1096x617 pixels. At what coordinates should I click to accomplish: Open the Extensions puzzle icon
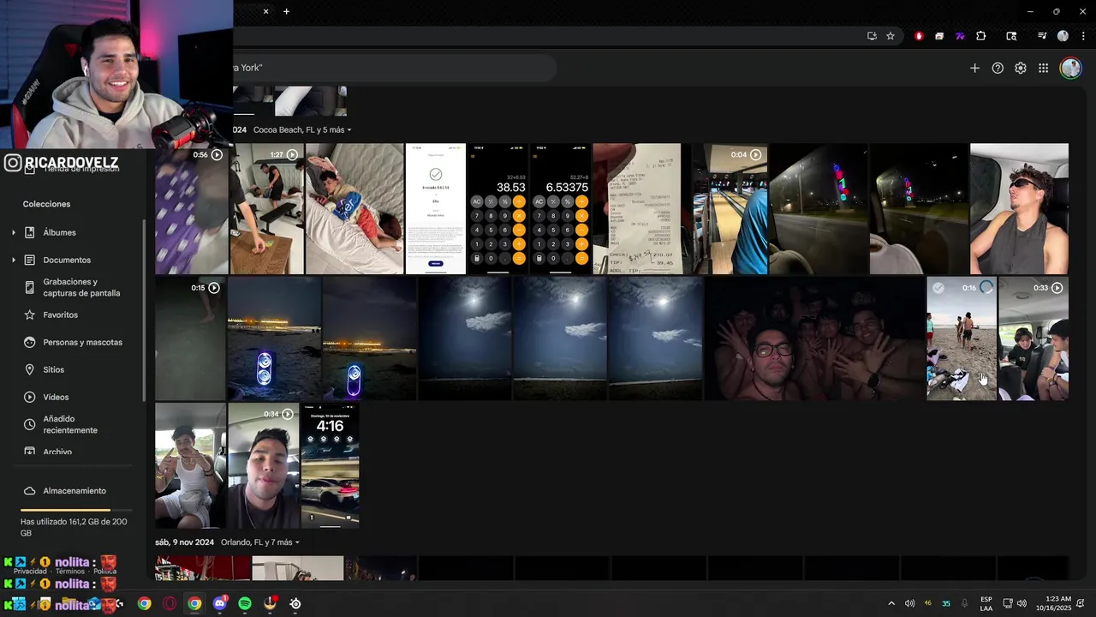pyautogui.click(x=981, y=36)
